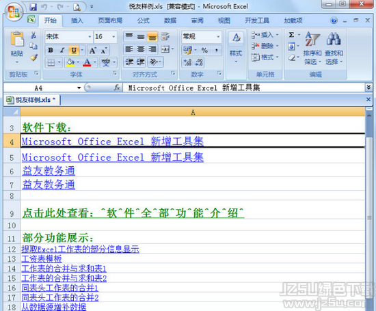Screen dimensions: 376x311
Task: Click the Copy icon
Action: point(33,46)
